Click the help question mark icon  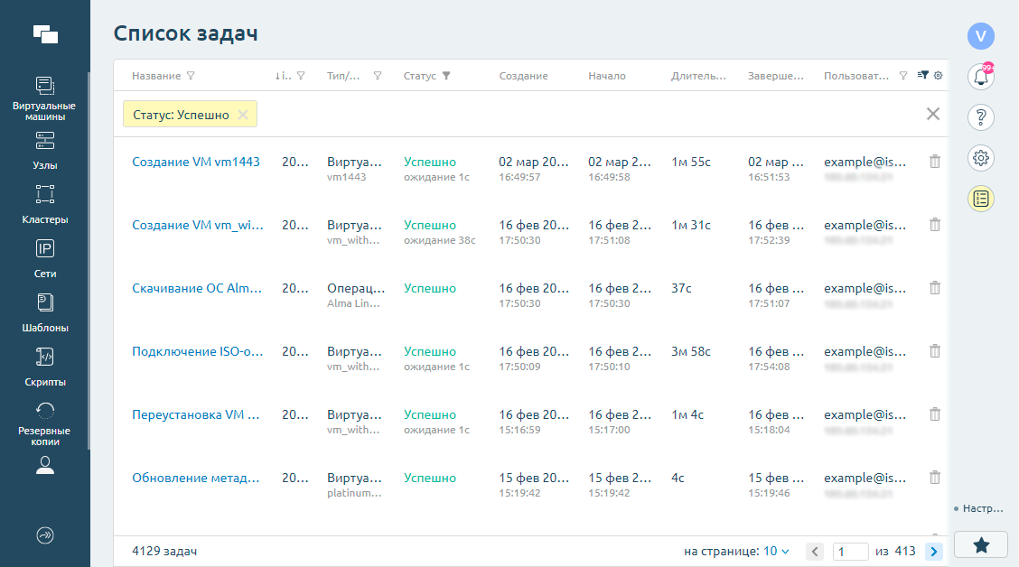(x=980, y=117)
